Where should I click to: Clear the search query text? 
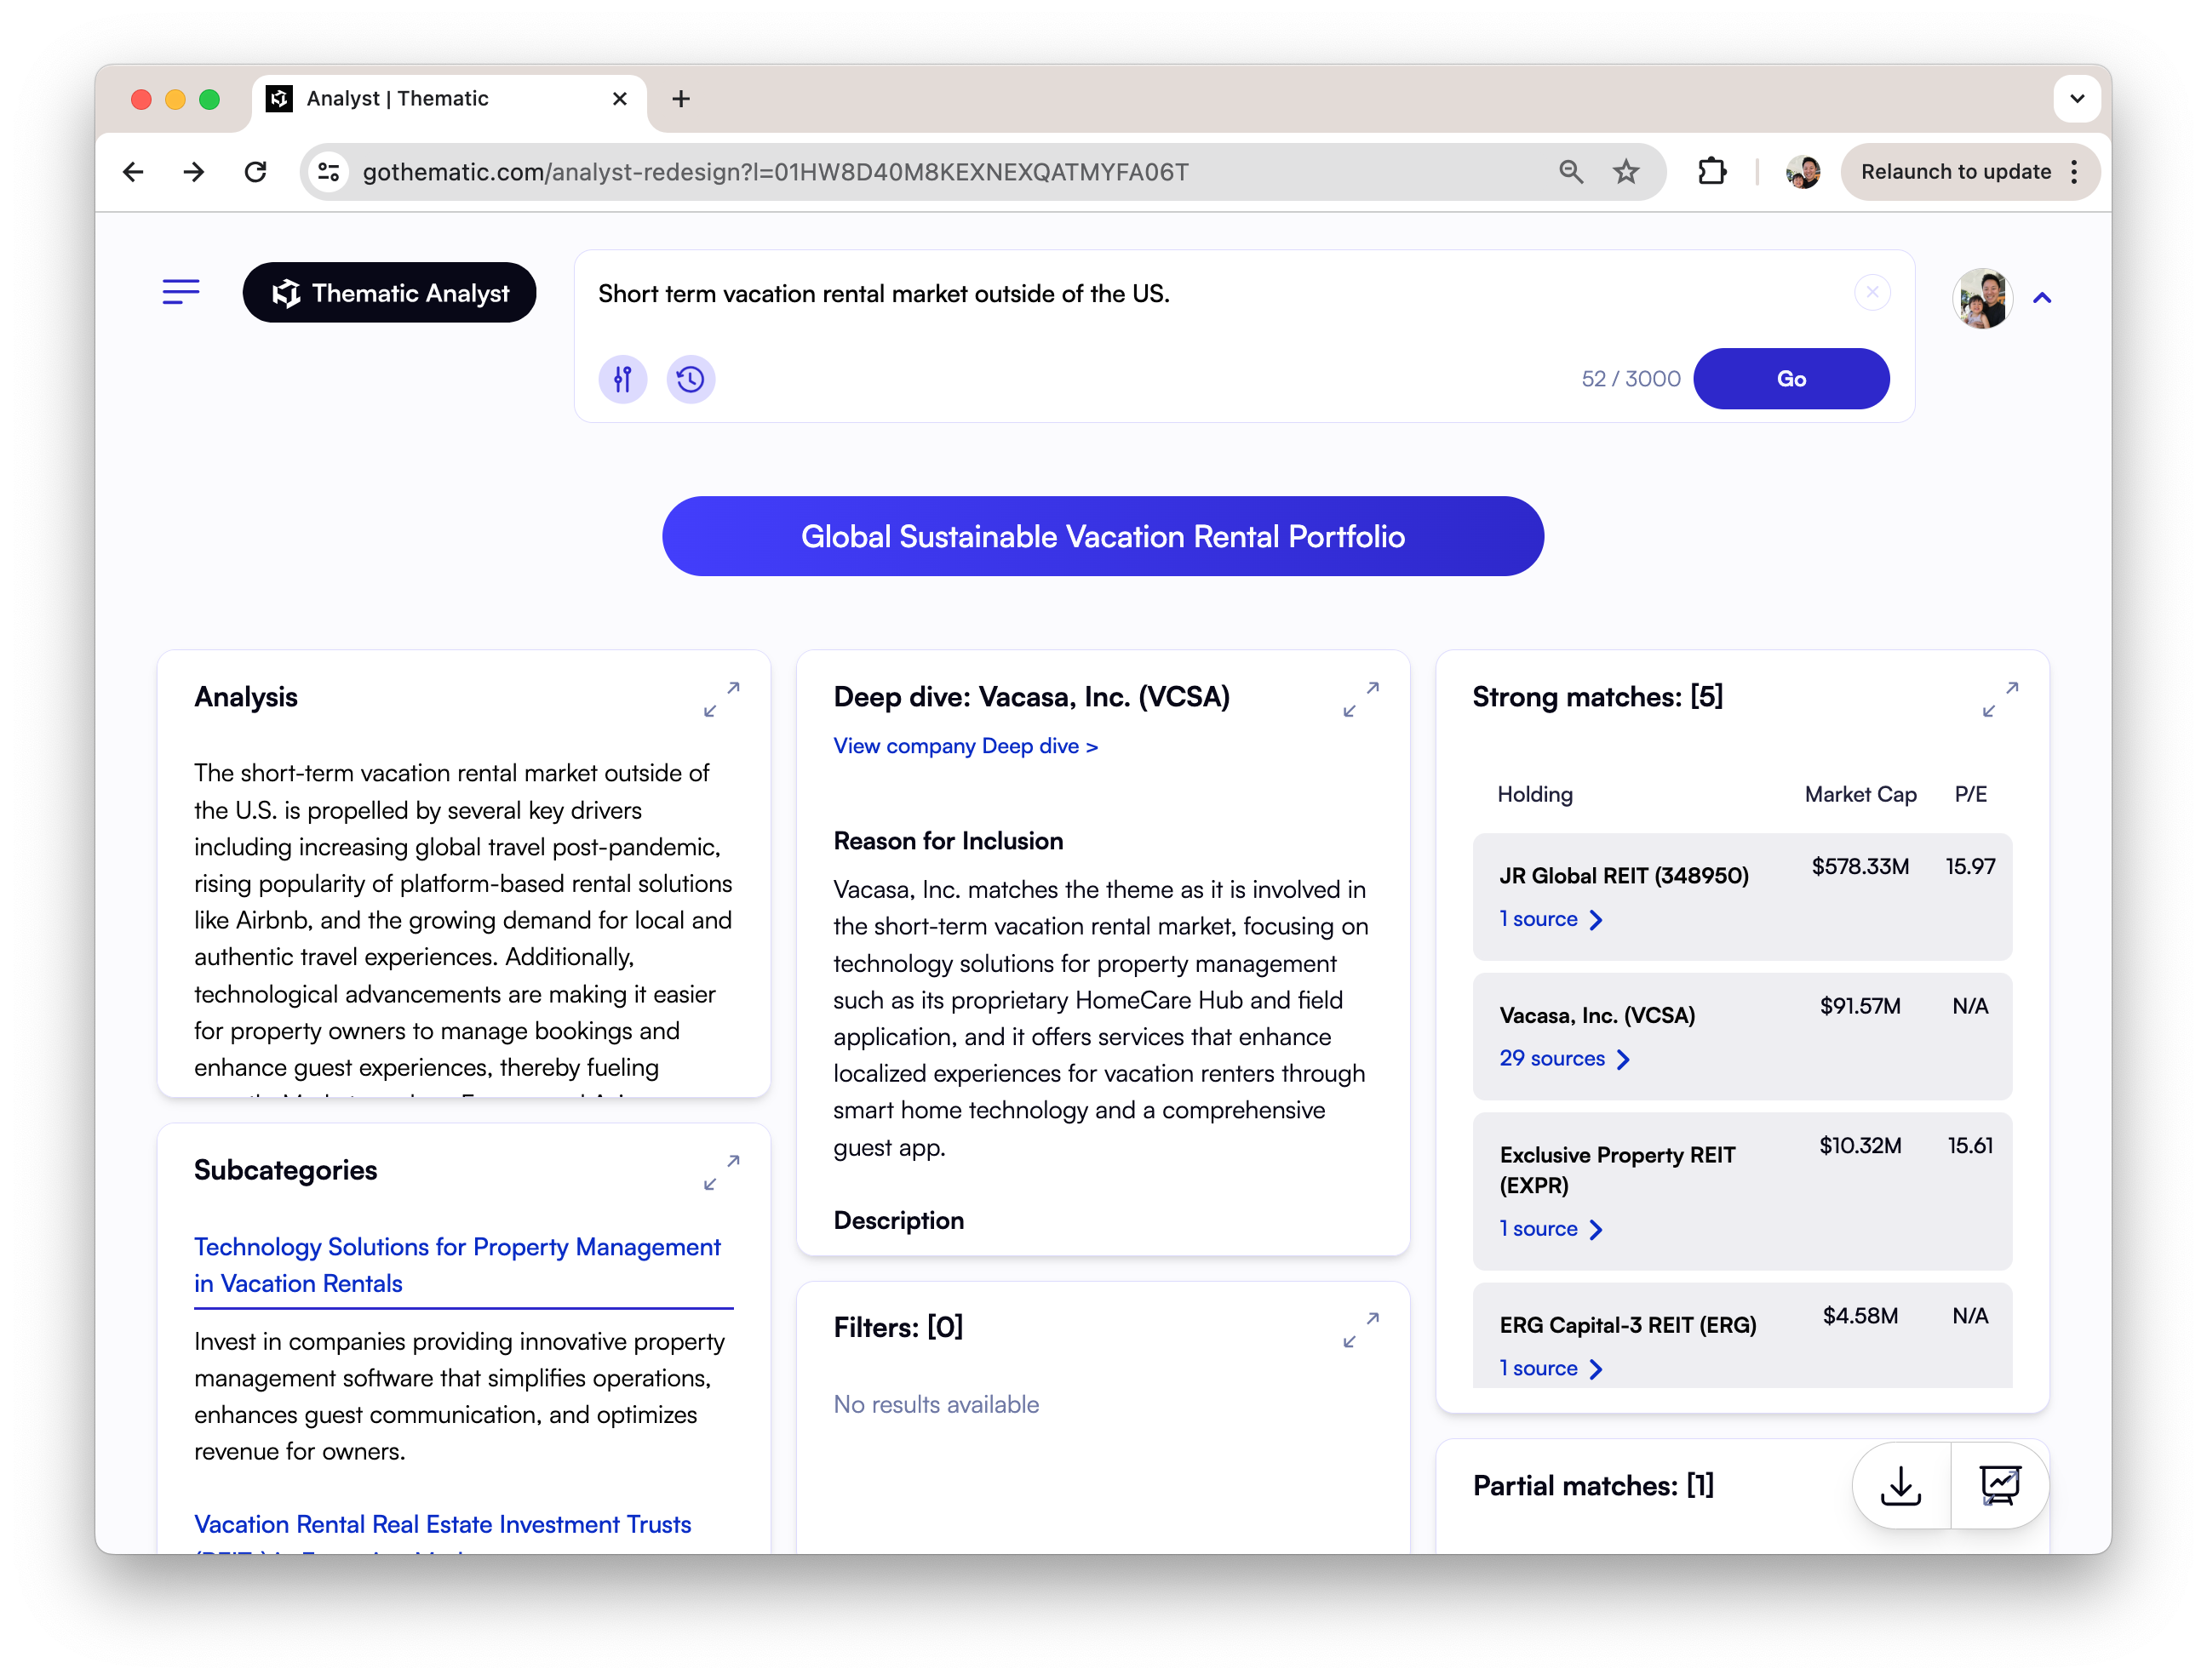click(x=1872, y=292)
